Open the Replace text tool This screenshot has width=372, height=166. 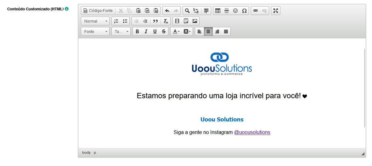pos(196,11)
